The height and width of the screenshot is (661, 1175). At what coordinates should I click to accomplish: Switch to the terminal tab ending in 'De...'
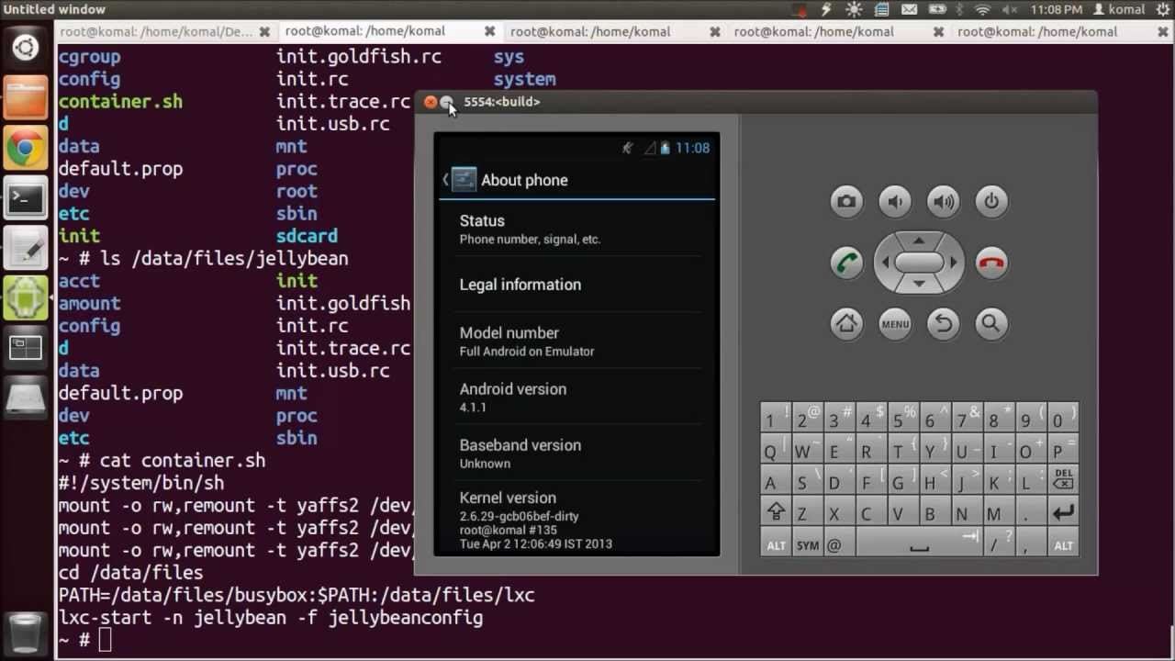tap(156, 31)
